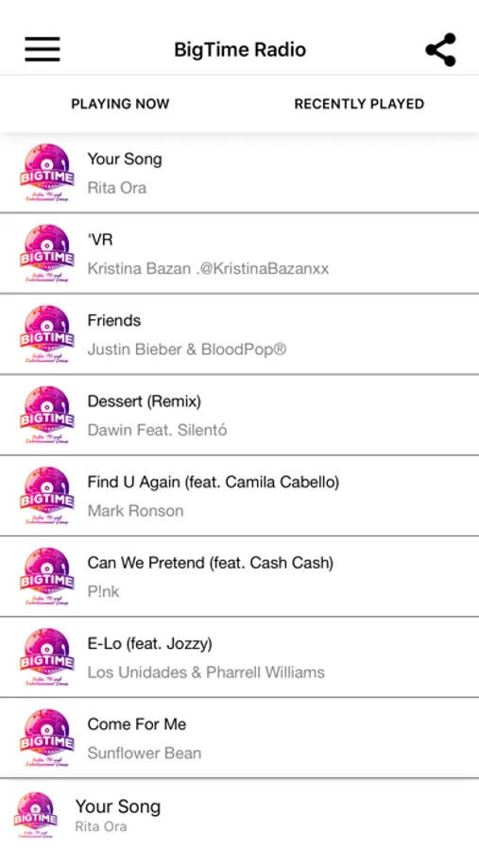The height and width of the screenshot is (850, 479).
Task: Switch to Playing Now tab
Action: 120,104
